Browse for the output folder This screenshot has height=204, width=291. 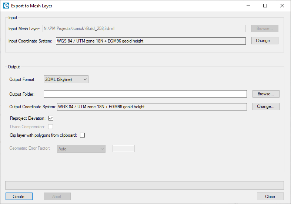point(265,94)
